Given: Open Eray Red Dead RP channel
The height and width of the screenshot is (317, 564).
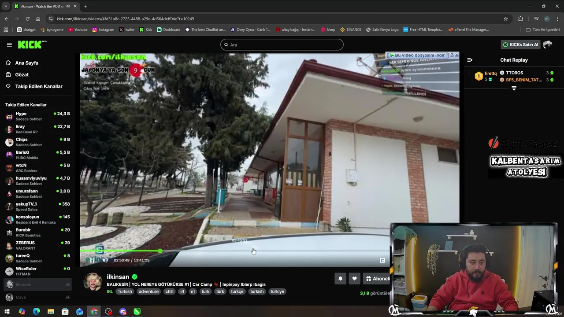Looking at the screenshot, I should point(37,129).
